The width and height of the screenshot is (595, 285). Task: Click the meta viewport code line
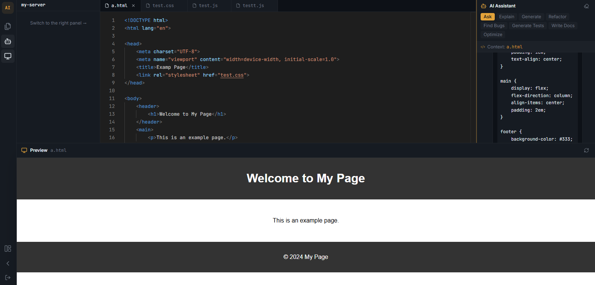pos(238,60)
